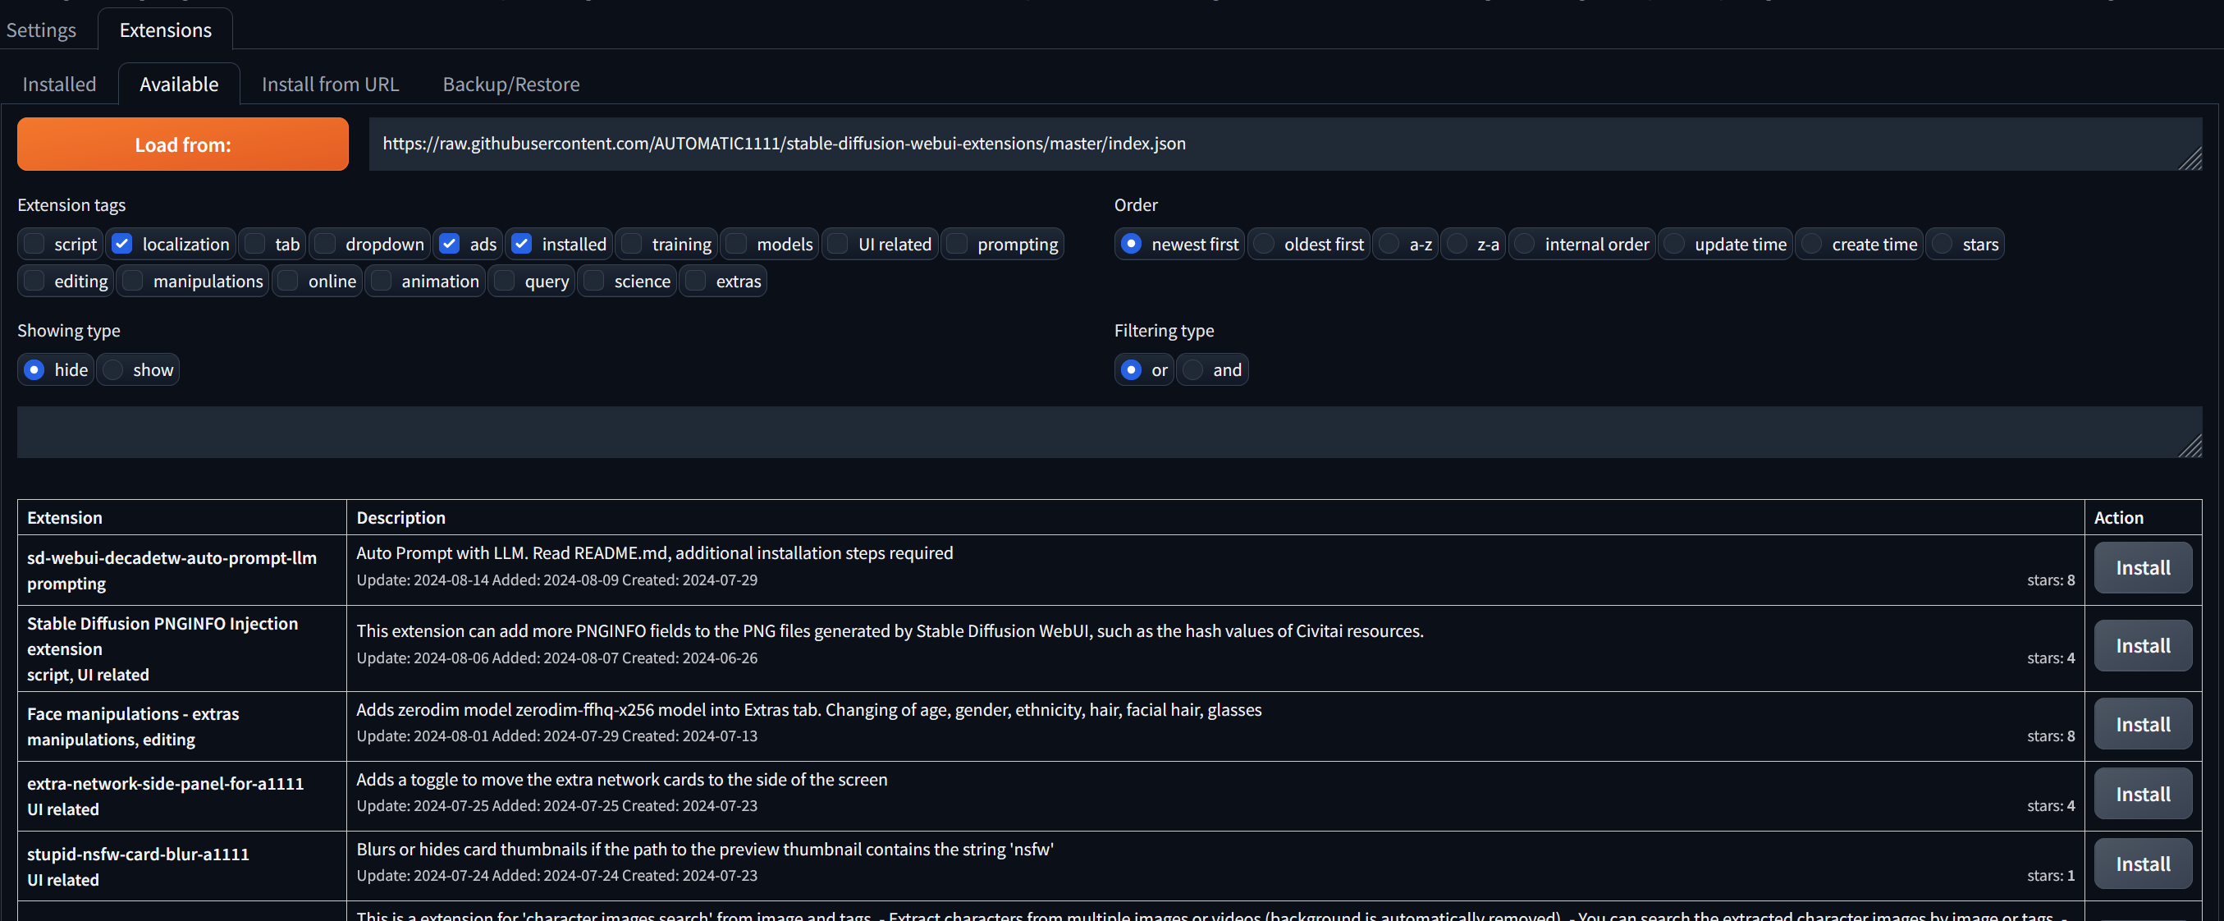
Task: Check the animation tag checkbox
Action: (382, 281)
